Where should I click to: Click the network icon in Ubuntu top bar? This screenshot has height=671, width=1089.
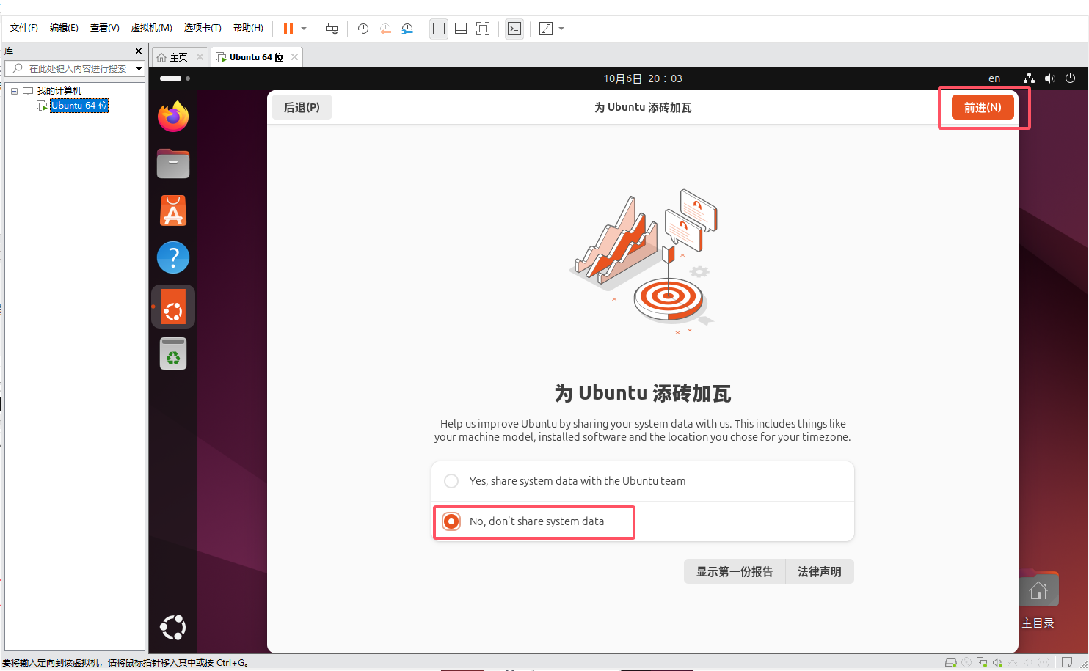point(1029,78)
